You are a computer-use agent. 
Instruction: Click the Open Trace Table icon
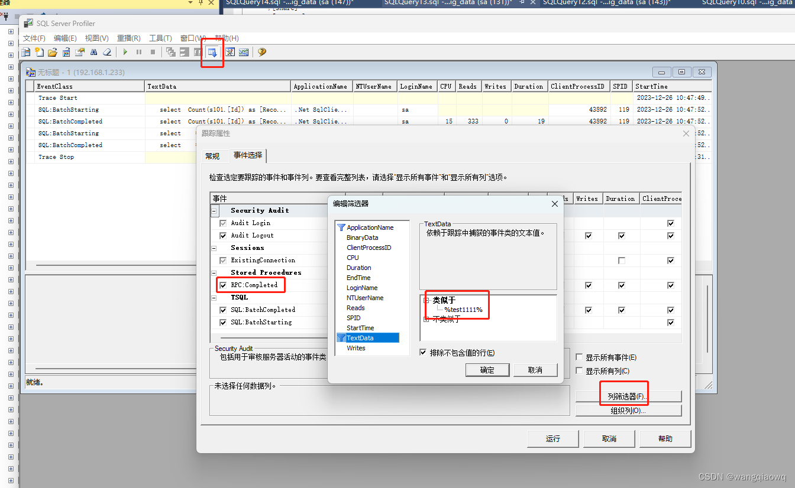66,52
